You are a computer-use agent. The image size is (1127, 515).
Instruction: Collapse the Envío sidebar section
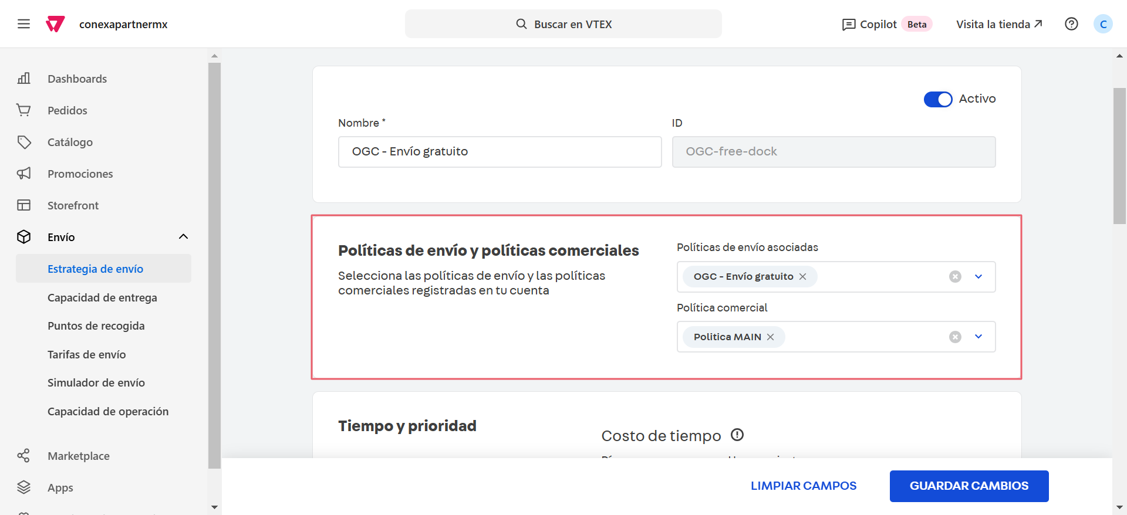pos(183,237)
